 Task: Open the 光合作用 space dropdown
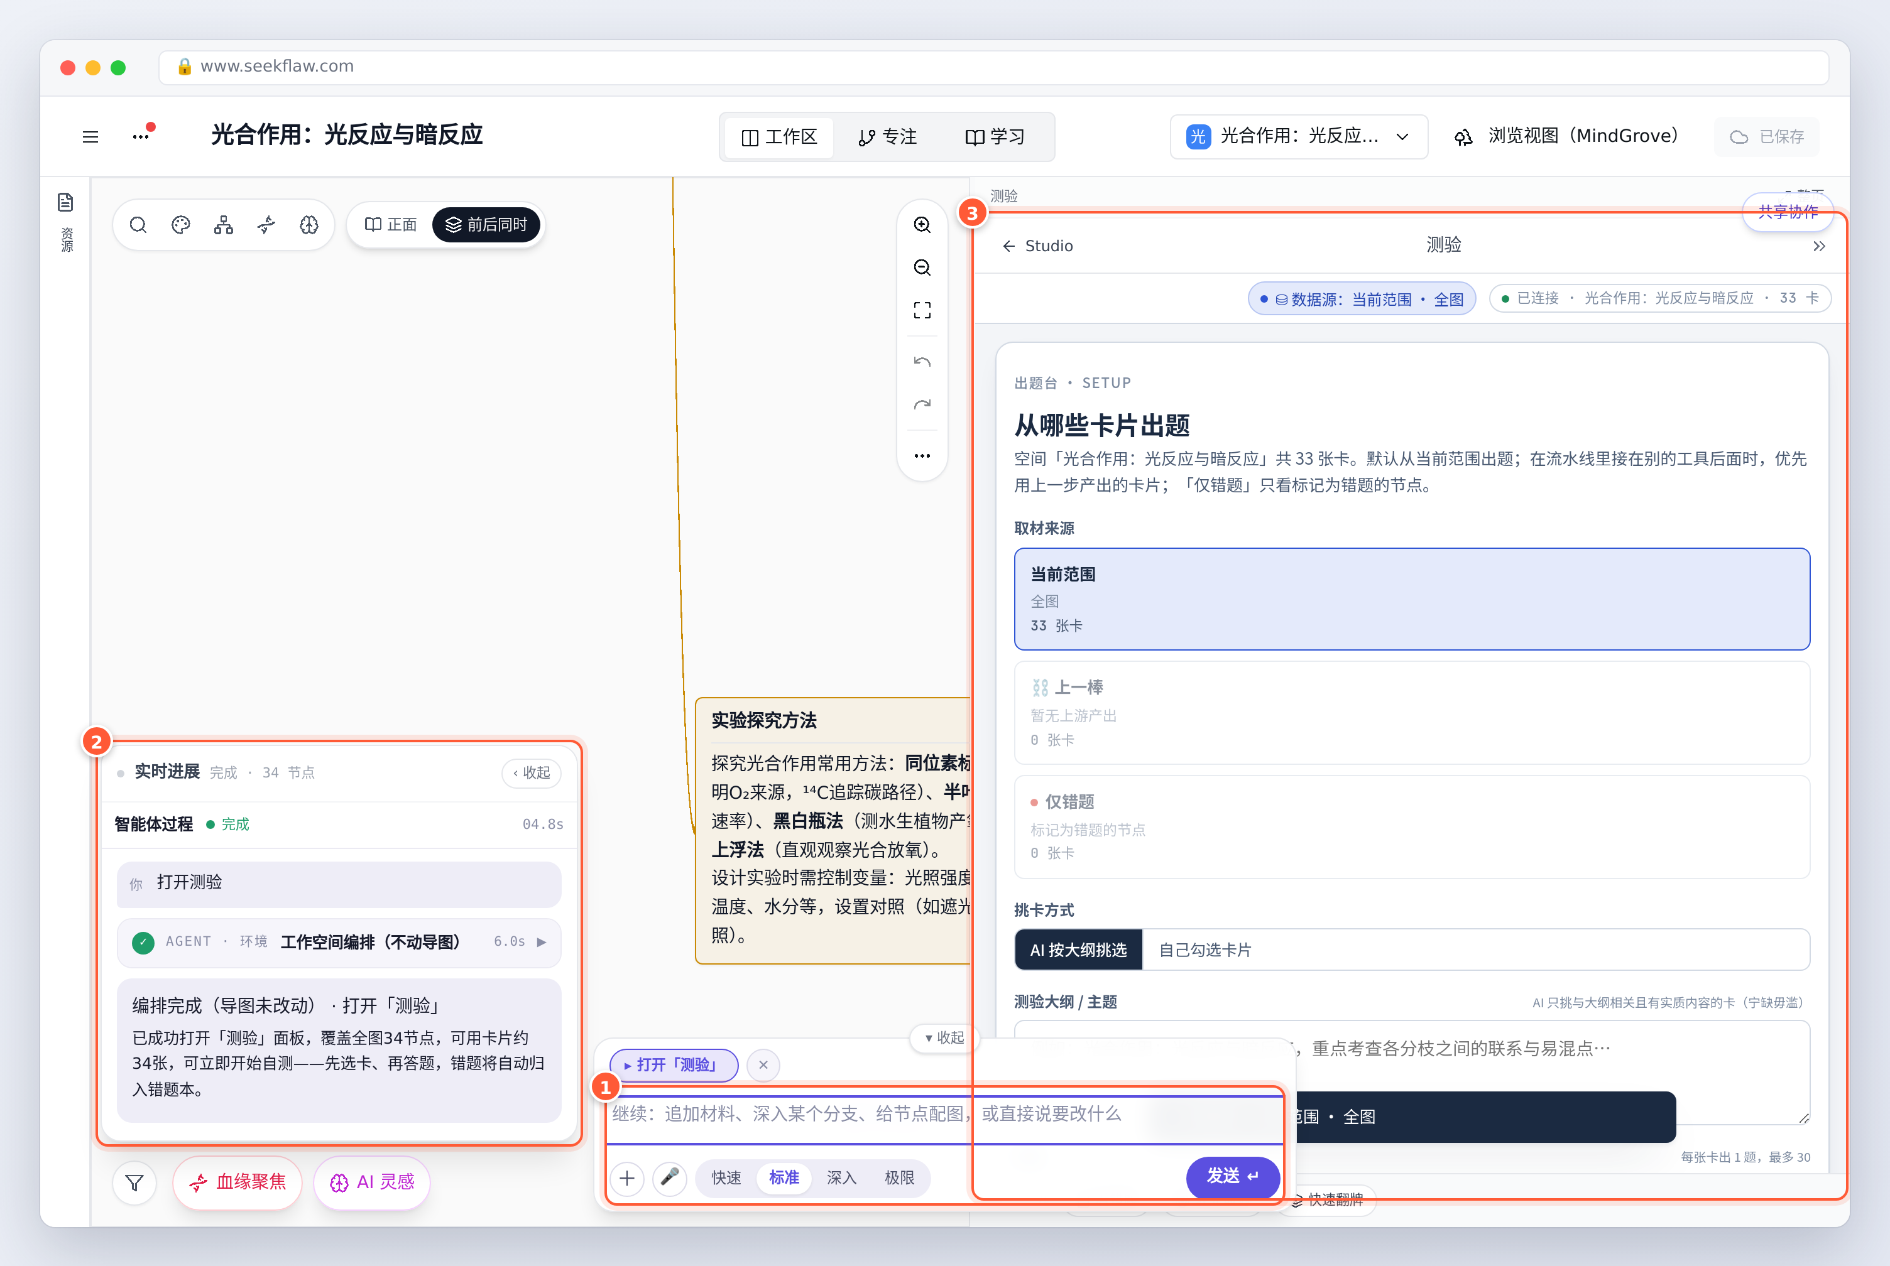(1298, 136)
